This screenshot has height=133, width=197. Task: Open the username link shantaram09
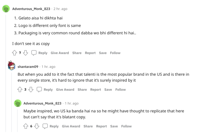click(x=28, y=66)
